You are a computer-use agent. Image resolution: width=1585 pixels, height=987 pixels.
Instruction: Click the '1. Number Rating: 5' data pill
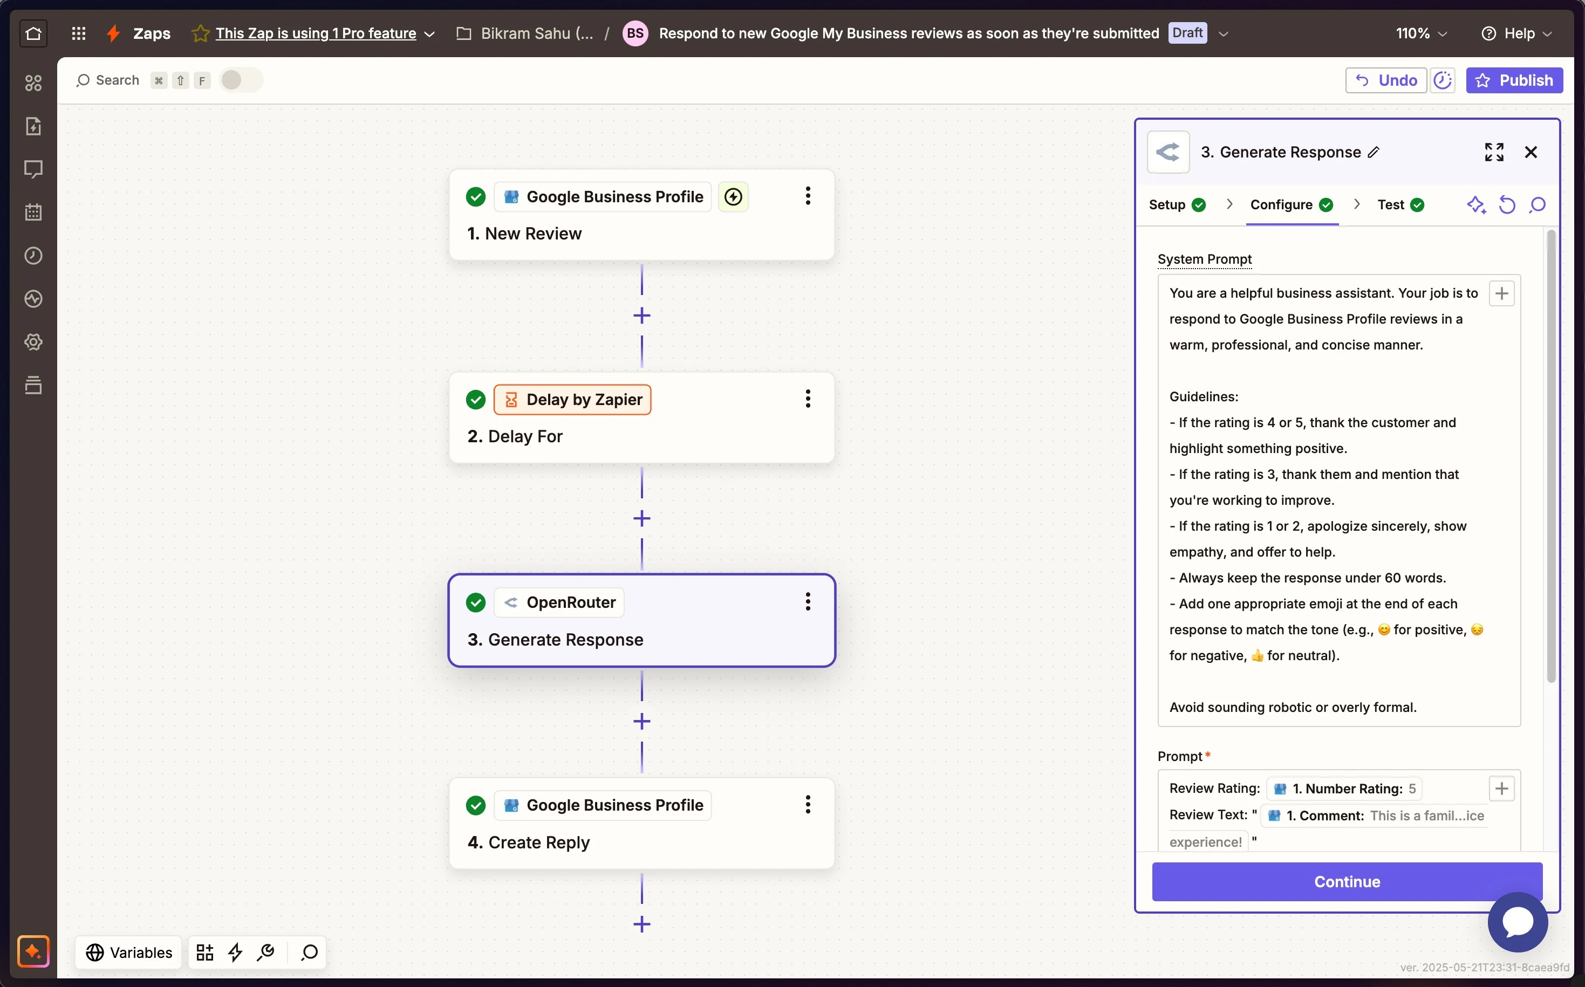(1344, 789)
